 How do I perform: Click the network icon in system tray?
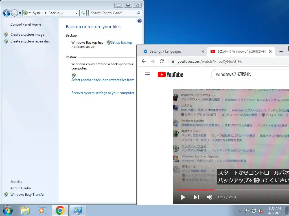[254, 211]
